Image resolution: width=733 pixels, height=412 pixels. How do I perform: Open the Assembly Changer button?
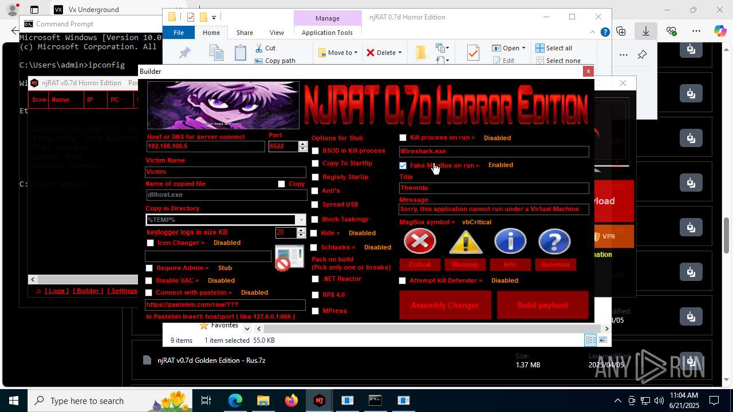point(445,305)
